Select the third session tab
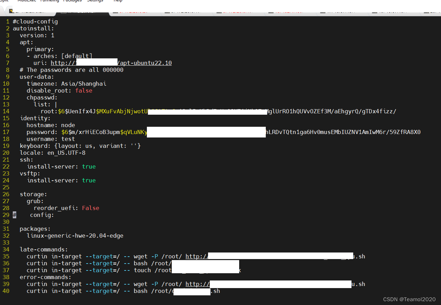Viewport: 441px width, 305px height. tap(135, 12)
